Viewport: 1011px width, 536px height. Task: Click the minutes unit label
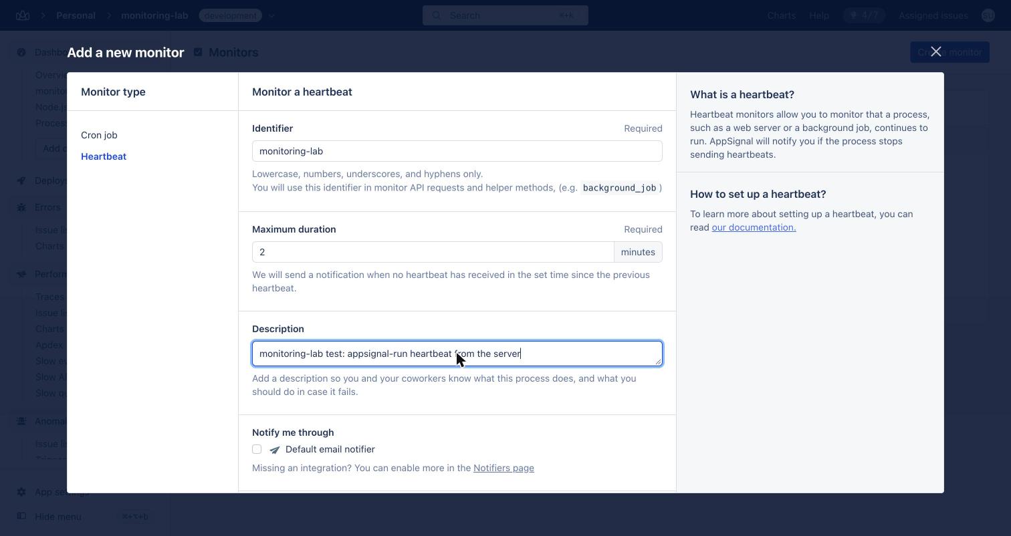(638, 252)
